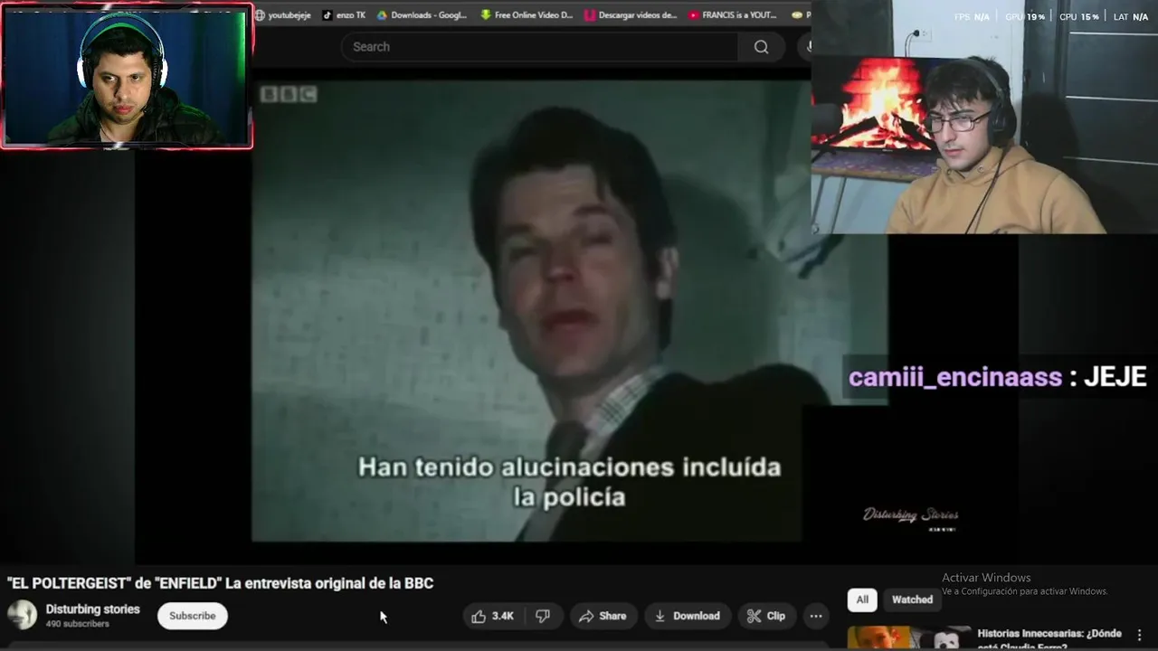This screenshot has width=1158, height=651.
Task: Select the All filter chip
Action: click(x=862, y=599)
